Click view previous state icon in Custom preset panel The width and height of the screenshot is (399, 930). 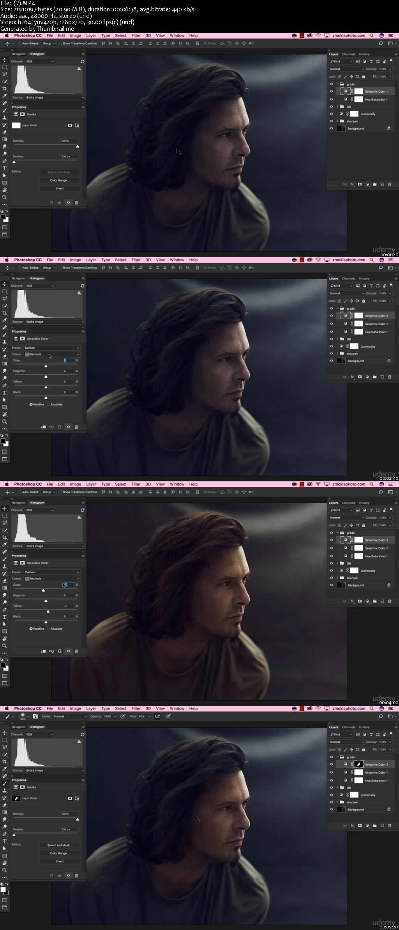51,651
